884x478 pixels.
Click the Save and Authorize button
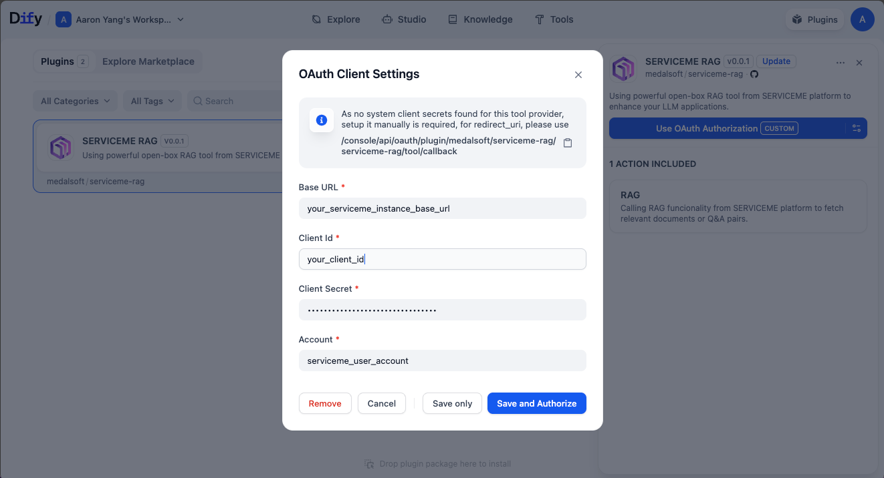click(536, 403)
